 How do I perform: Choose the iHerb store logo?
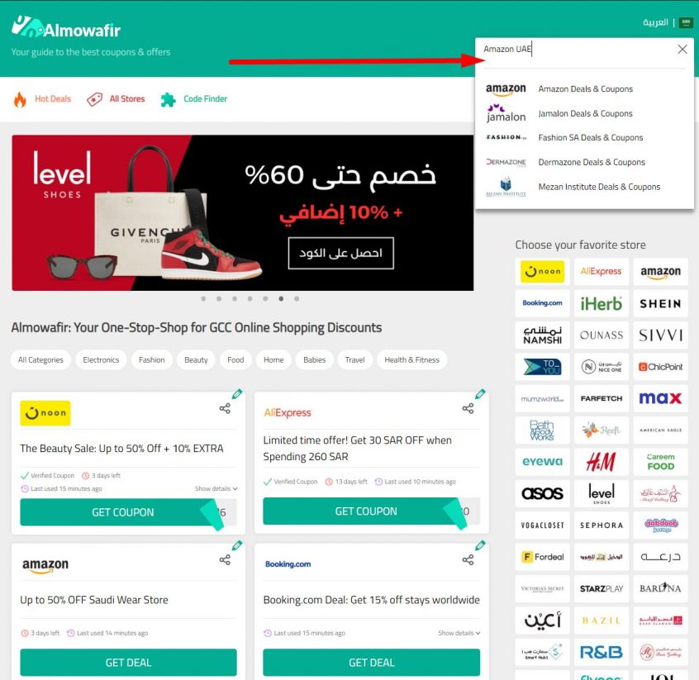pyautogui.click(x=601, y=304)
